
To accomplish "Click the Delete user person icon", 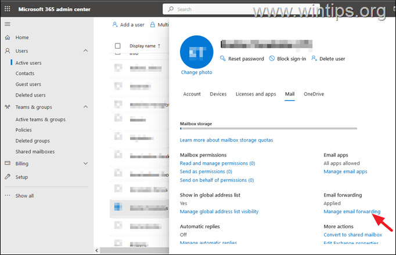I will pos(314,59).
